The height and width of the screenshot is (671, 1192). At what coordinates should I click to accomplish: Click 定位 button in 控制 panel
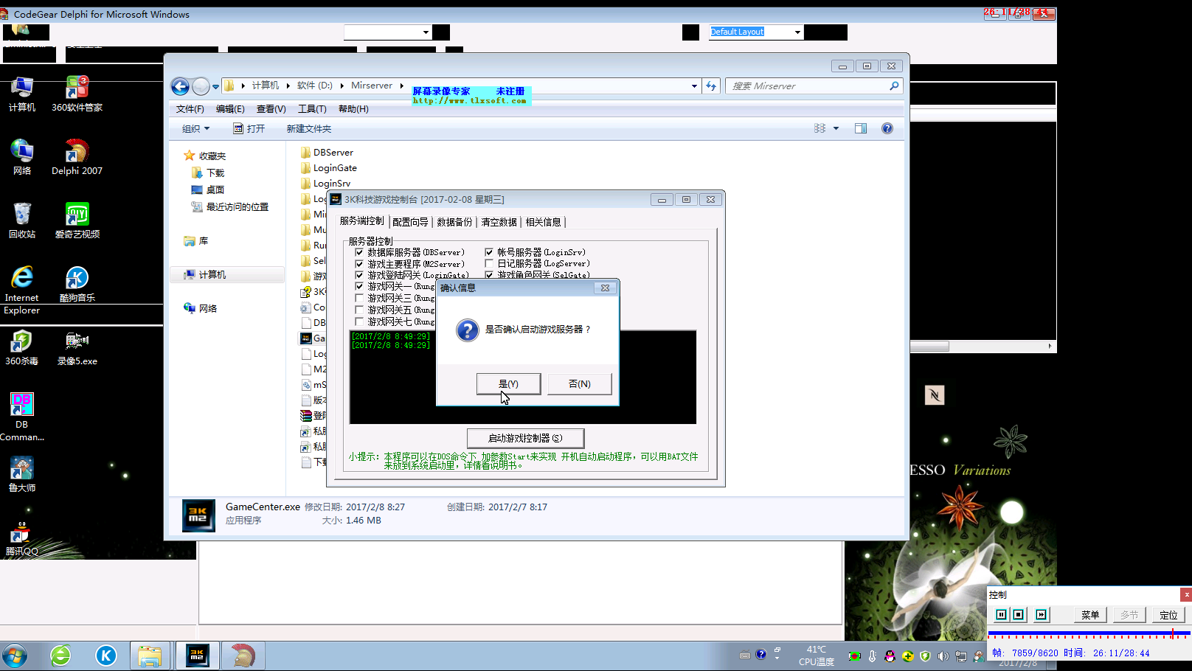(1169, 614)
